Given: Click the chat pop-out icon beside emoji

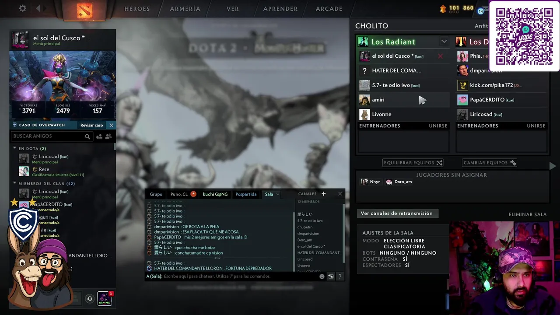Looking at the screenshot, I should (331, 276).
